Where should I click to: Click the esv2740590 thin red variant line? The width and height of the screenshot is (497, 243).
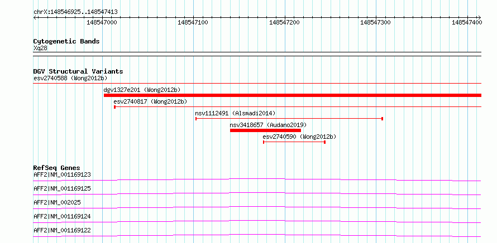point(294,142)
